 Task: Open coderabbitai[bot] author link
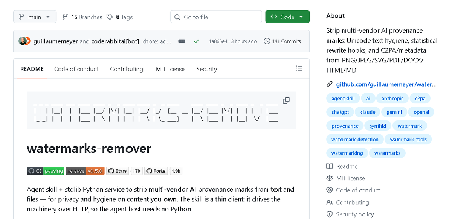tap(115, 41)
